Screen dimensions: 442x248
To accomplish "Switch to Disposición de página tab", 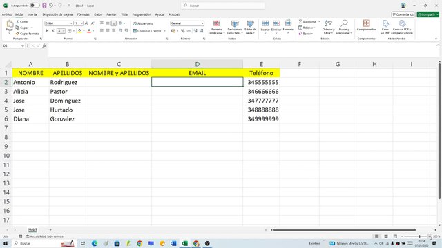I will [57, 14].
